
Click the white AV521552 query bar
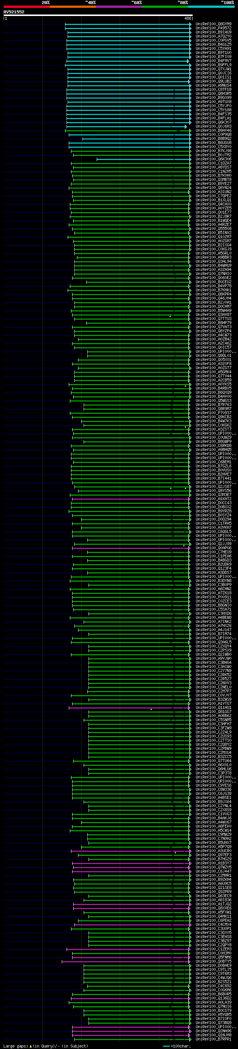point(98,16)
